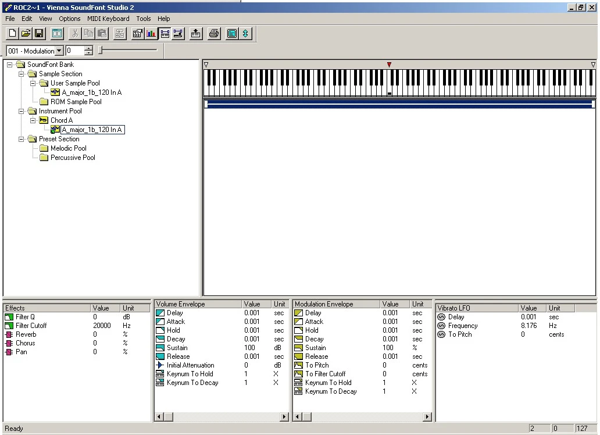
Task: Open the Options menu
Action: (69, 19)
